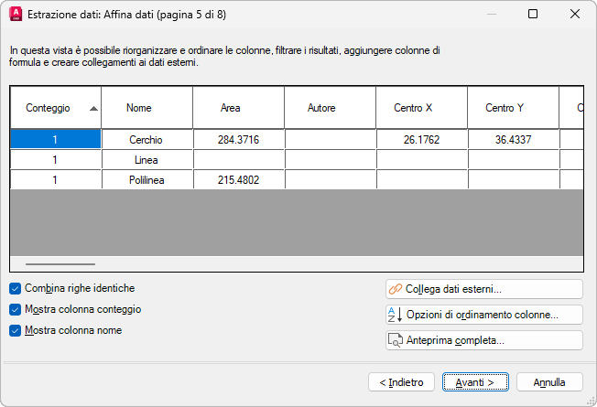Select the Centro X column header
Screen dimensions: 597x407
(x=413, y=108)
